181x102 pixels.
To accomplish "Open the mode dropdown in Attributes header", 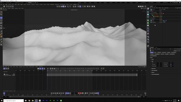I will point(177,51).
